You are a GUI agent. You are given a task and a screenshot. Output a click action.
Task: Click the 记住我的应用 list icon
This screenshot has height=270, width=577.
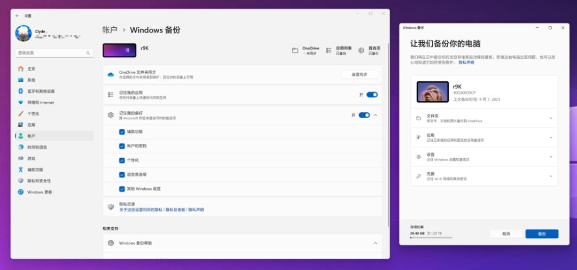(111, 95)
